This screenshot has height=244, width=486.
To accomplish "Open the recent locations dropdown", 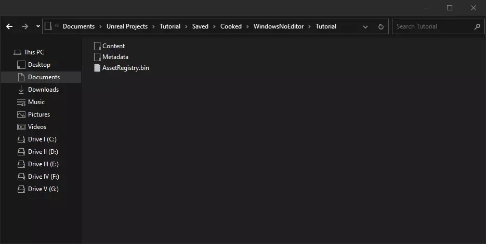I will coord(38,26).
